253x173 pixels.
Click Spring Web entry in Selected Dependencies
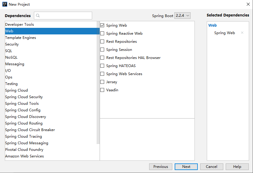pyautogui.click(x=224, y=33)
